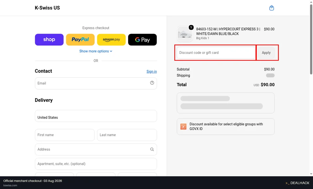Open the United States country dropdown
This screenshot has width=313, height=189.
tap(96, 116)
